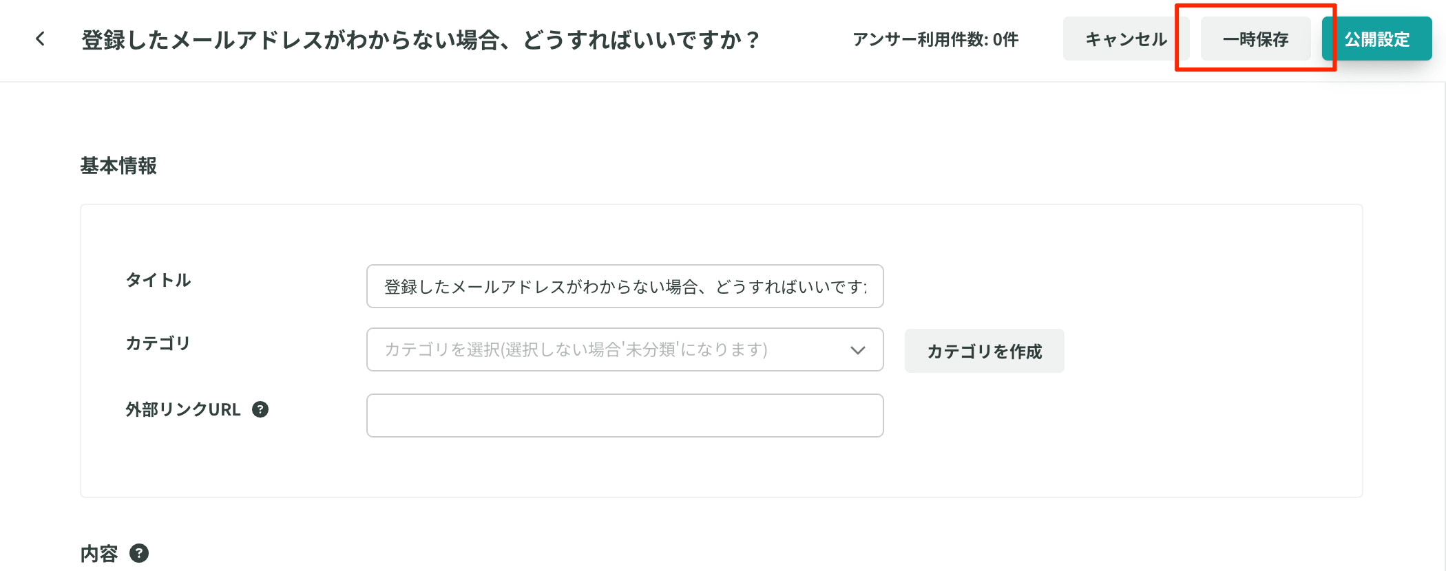This screenshot has width=1446, height=571.
Task: Open the カテゴリを選択 select box
Action: (x=606, y=350)
